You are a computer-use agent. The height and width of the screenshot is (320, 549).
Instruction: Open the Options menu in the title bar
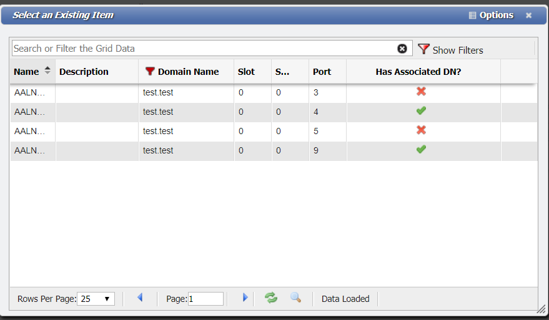491,16
